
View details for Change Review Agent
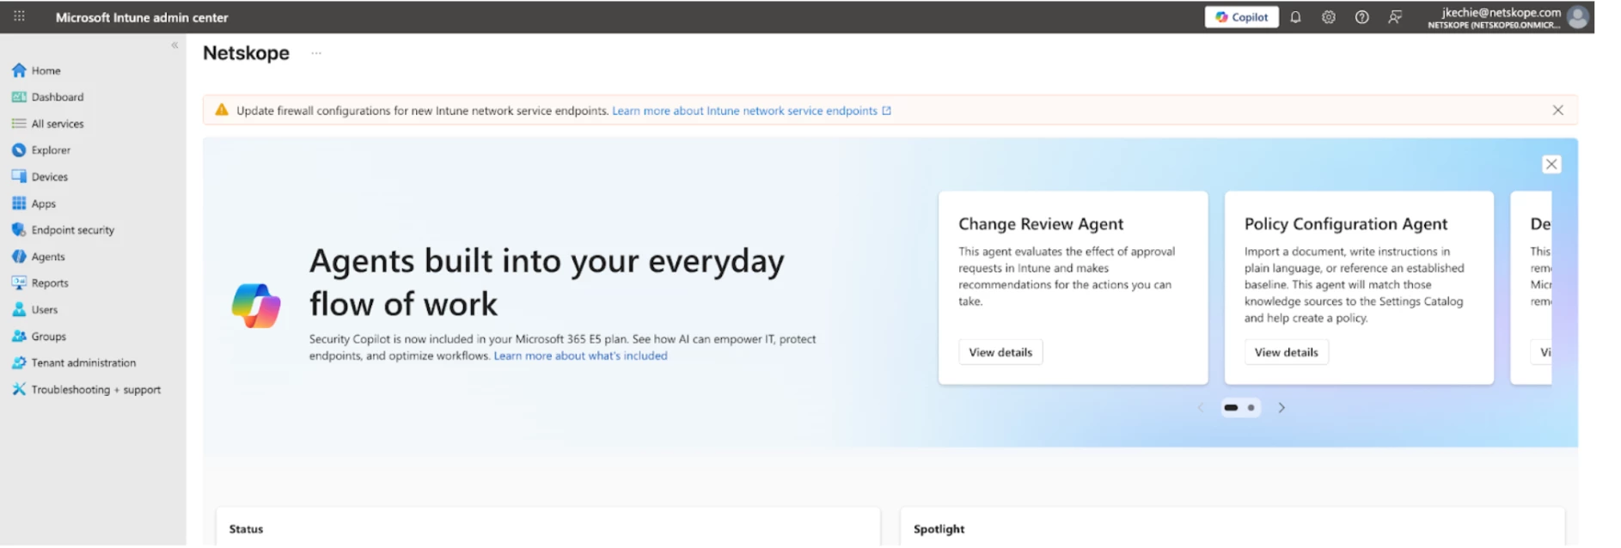(x=1000, y=352)
